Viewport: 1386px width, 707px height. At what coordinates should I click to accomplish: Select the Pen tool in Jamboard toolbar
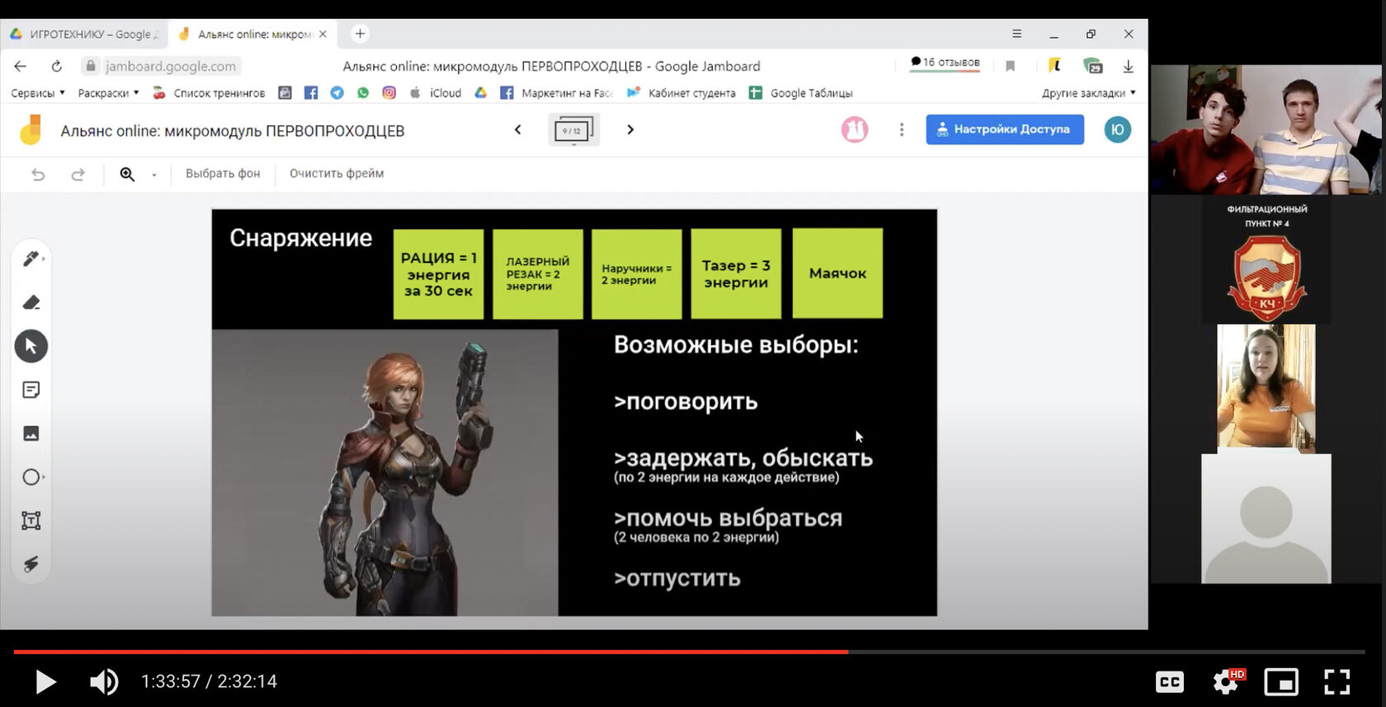[31, 259]
